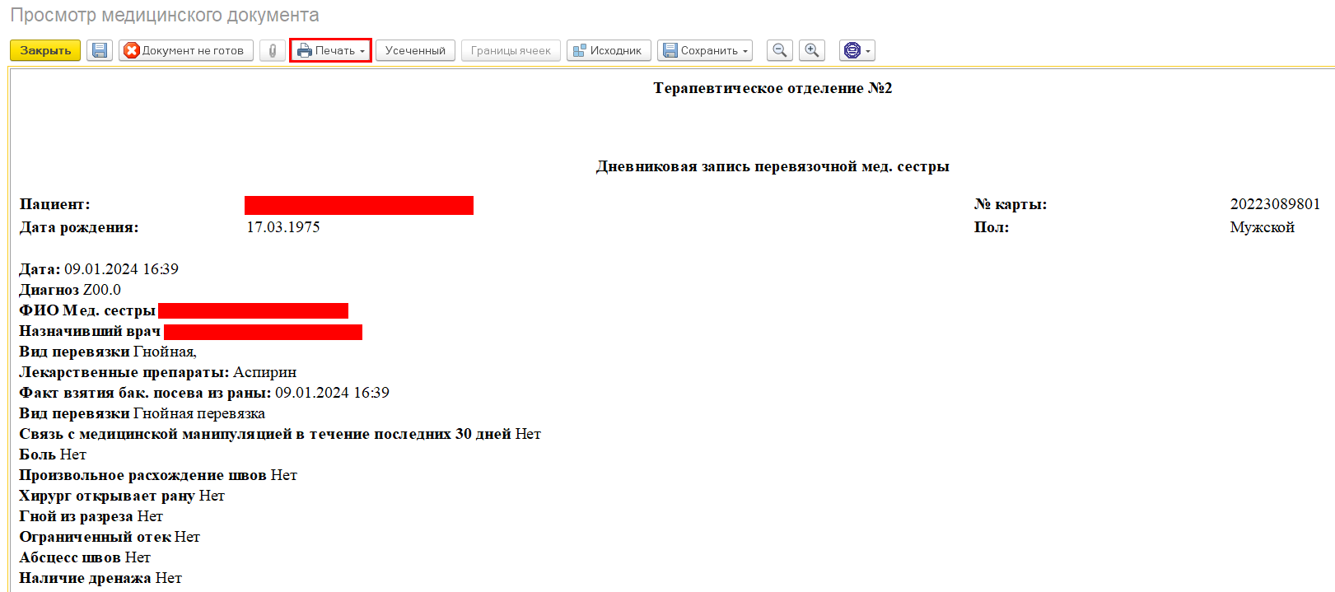Open the Исходник source view
Viewport: 1335px width, 592px height.
[609, 50]
